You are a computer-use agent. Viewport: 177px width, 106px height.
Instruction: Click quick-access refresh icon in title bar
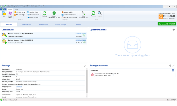[x=5, y=6]
